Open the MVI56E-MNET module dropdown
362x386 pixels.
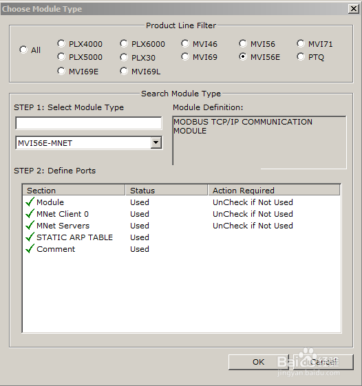click(x=156, y=142)
